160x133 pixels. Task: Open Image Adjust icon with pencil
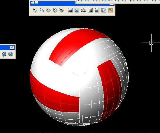90,10
